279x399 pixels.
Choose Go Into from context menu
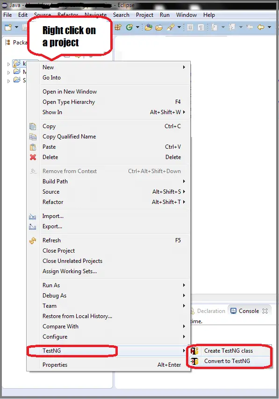108,78
